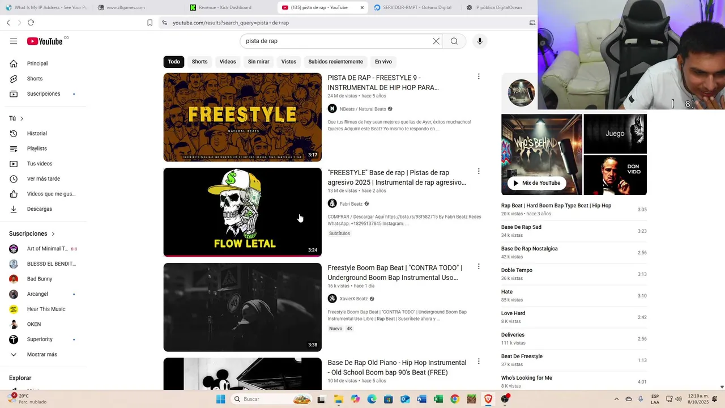This screenshot has width=725, height=408.
Task: Open the Freestyle Boom Bap Beat CONTRA TODO title
Action: pyautogui.click(x=395, y=273)
